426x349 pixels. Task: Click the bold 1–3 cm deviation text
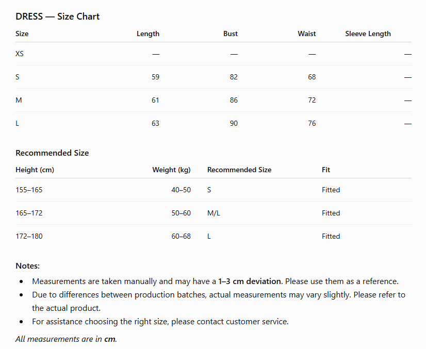[250, 281]
